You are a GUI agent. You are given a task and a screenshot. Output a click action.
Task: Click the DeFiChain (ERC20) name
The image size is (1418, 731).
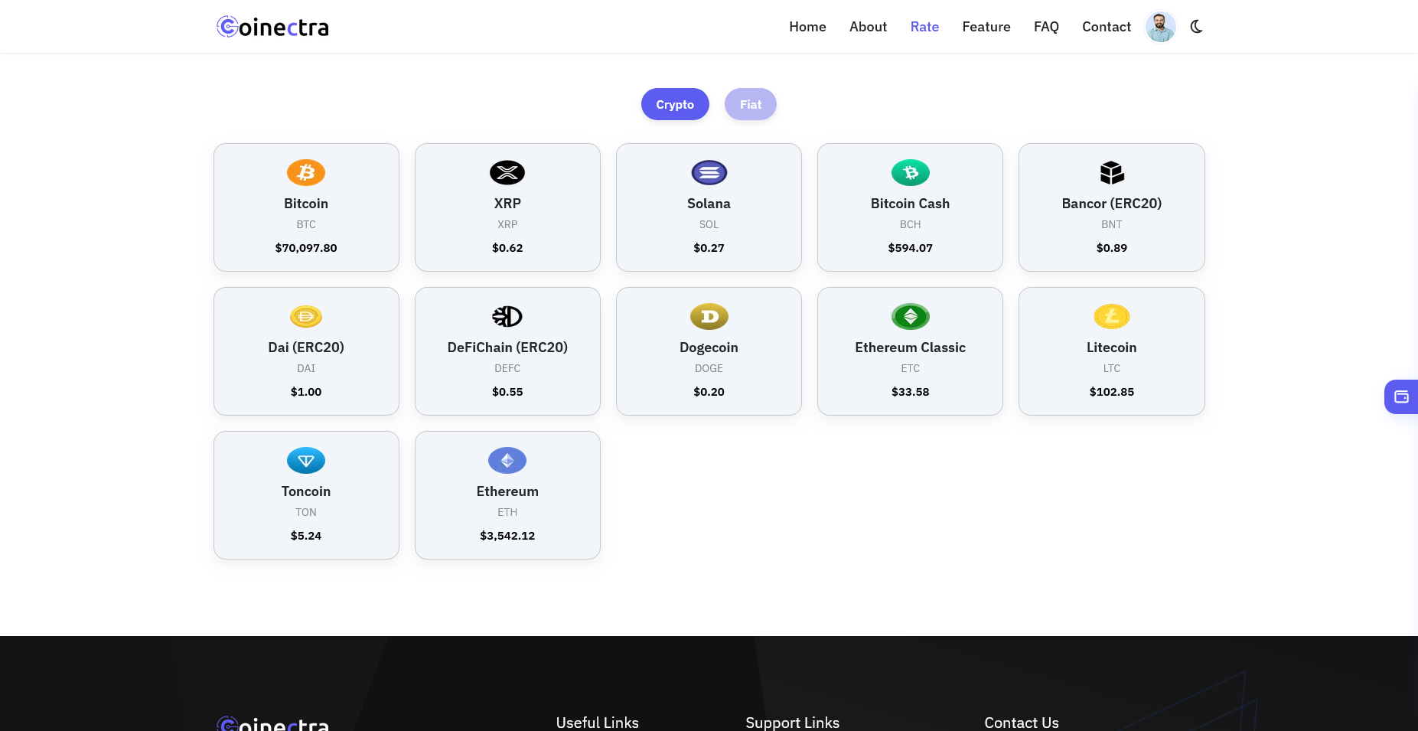click(x=507, y=348)
